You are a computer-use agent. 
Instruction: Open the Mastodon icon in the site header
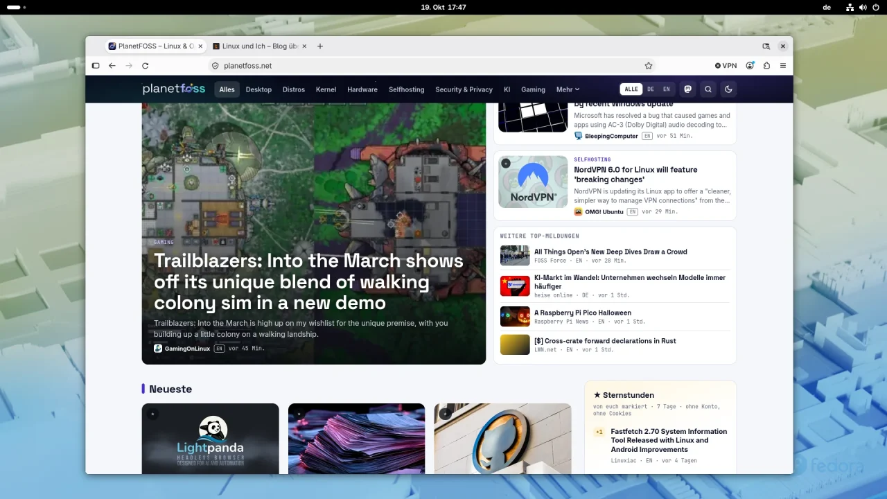point(687,89)
